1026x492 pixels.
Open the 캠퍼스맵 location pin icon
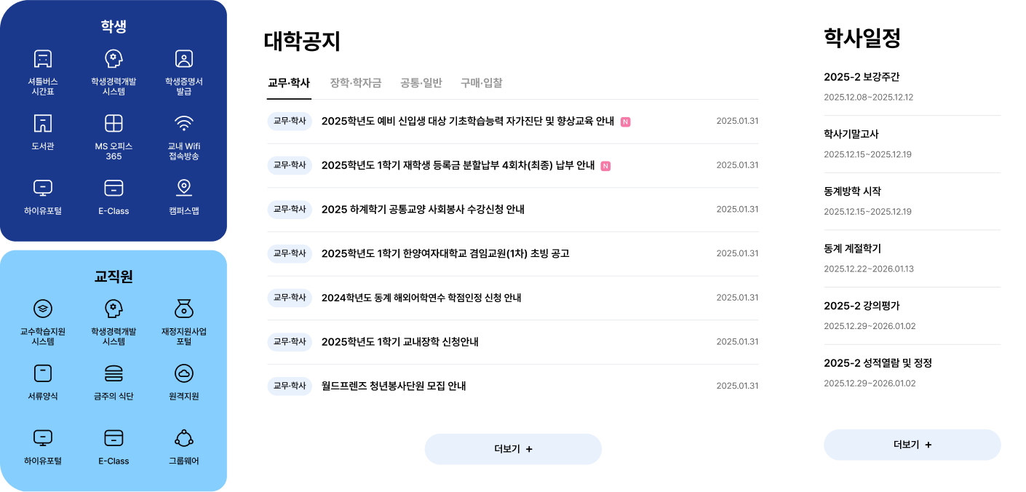(183, 188)
